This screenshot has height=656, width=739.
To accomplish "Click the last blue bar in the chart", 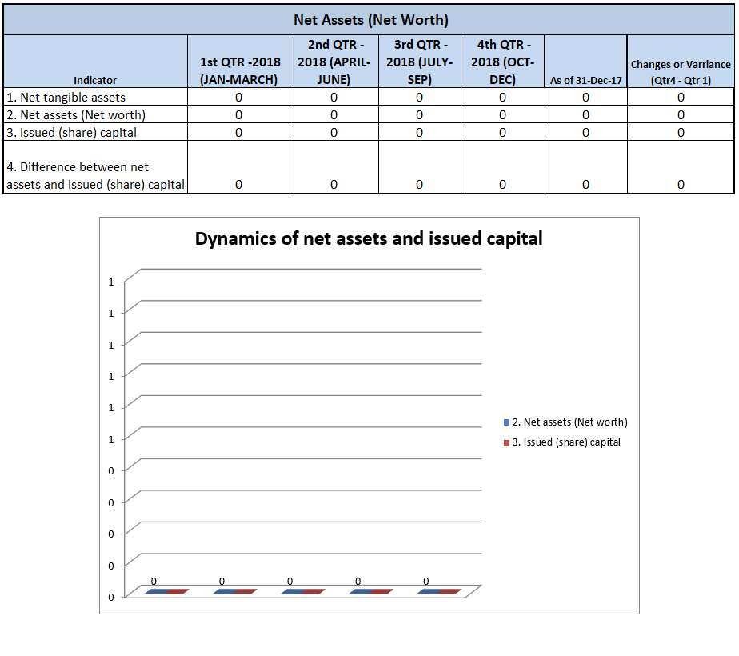I will [429, 591].
